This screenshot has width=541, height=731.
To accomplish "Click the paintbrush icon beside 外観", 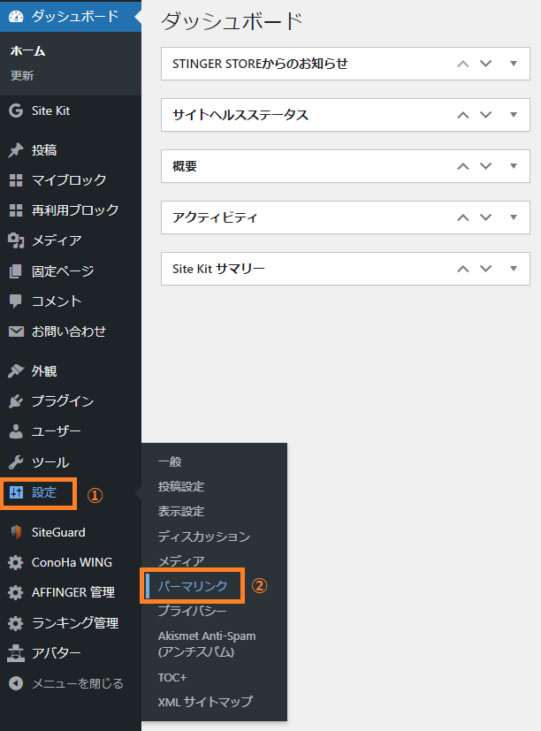I will pyautogui.click(x=16, y=371).
